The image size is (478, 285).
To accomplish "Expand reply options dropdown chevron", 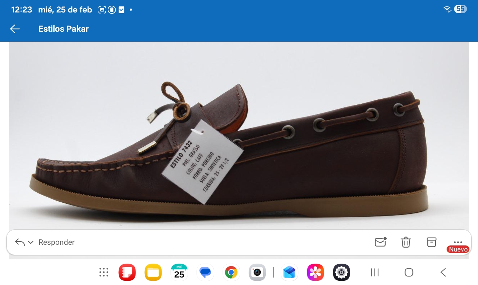I will (x=31, y=242).
